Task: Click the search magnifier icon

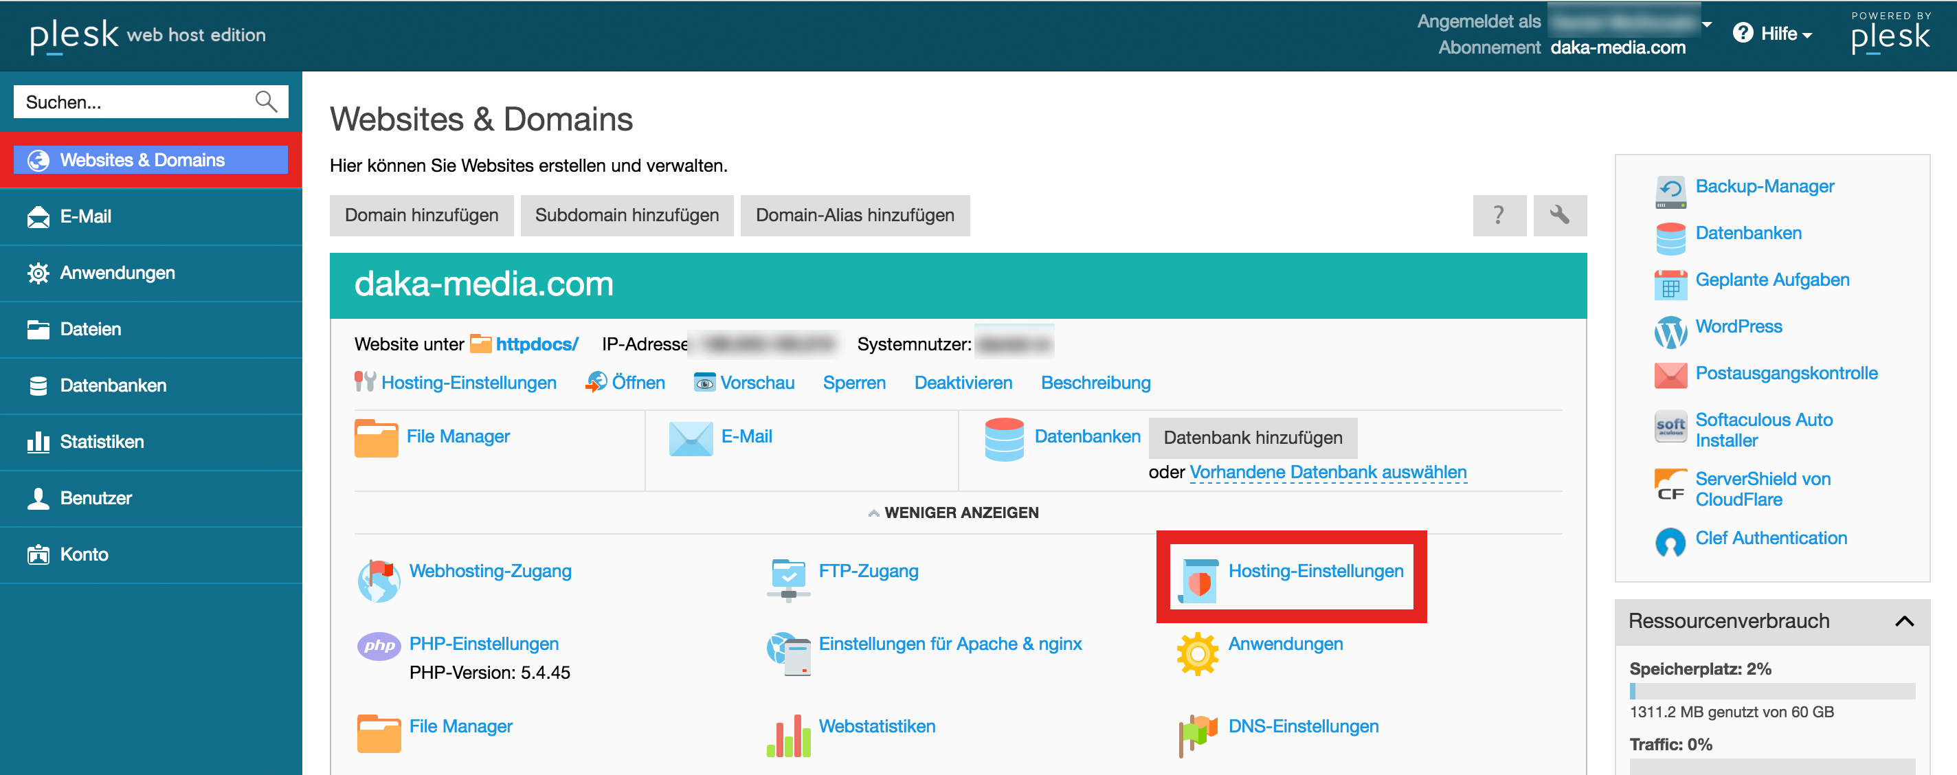Action: click(266, 101)
